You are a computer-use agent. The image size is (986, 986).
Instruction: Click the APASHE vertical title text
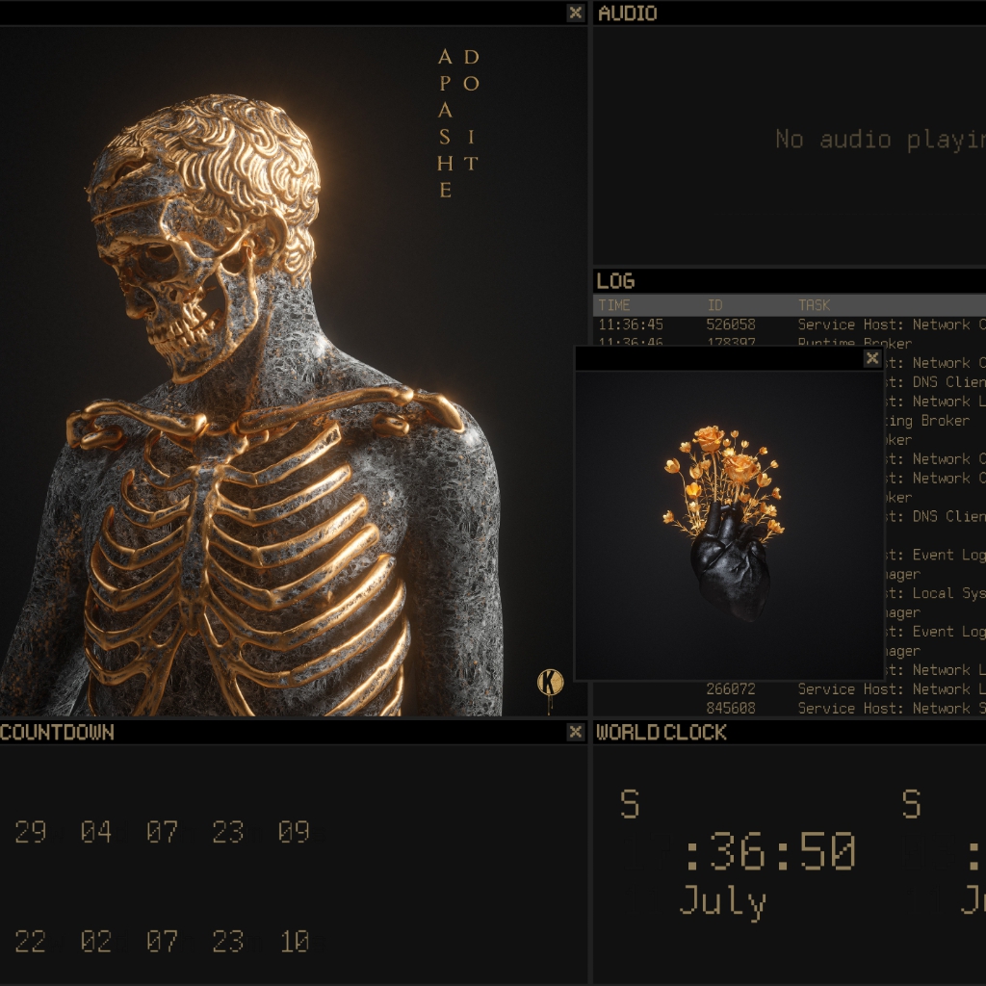click(445, 123)
